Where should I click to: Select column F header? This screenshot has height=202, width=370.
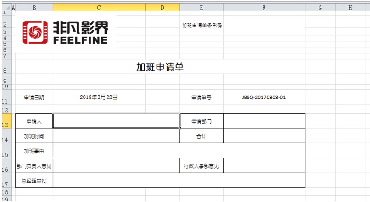tap(264, 8)
